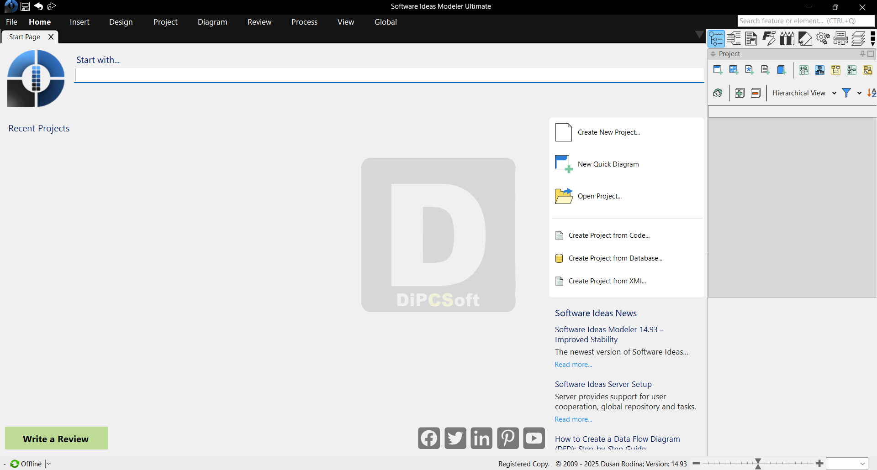Click Create Project from Database

click(615, 258)
